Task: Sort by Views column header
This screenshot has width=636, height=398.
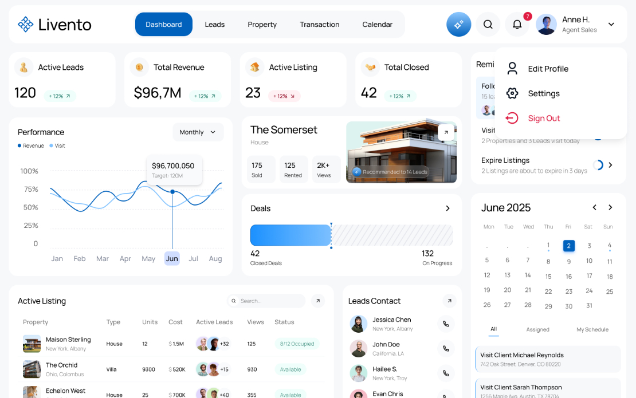Action: pos(256,322)
